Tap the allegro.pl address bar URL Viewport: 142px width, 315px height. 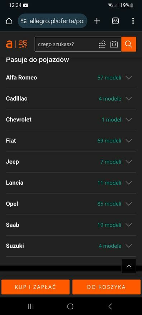tap(57, 21)
